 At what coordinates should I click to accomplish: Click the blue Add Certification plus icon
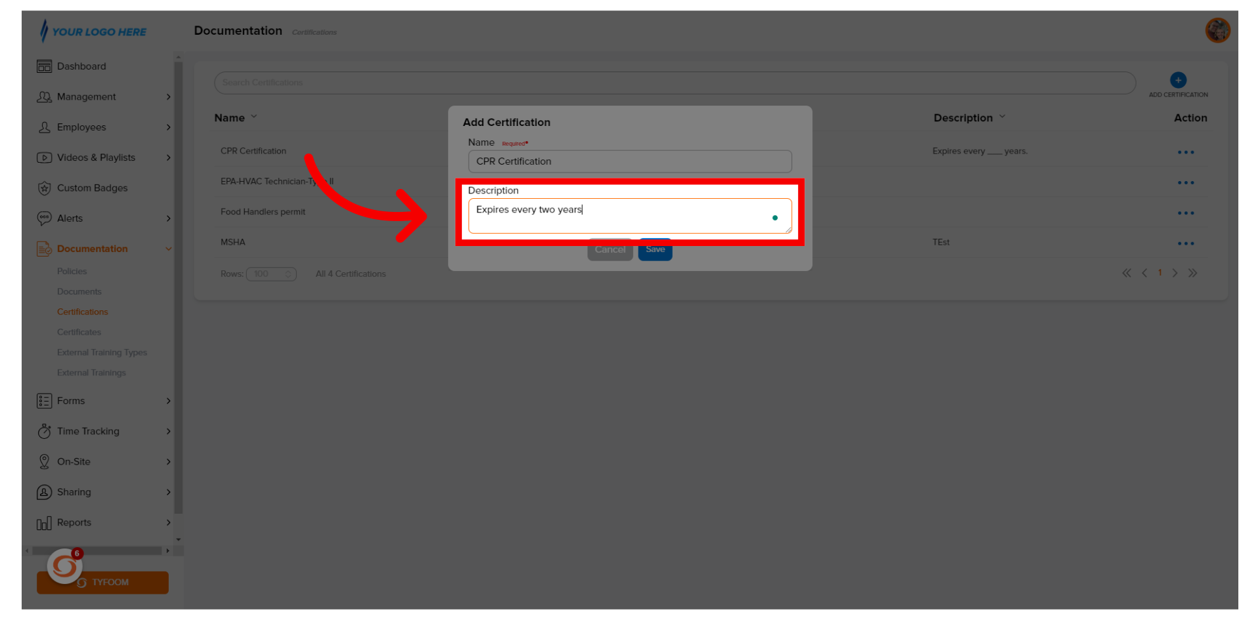1178,80
